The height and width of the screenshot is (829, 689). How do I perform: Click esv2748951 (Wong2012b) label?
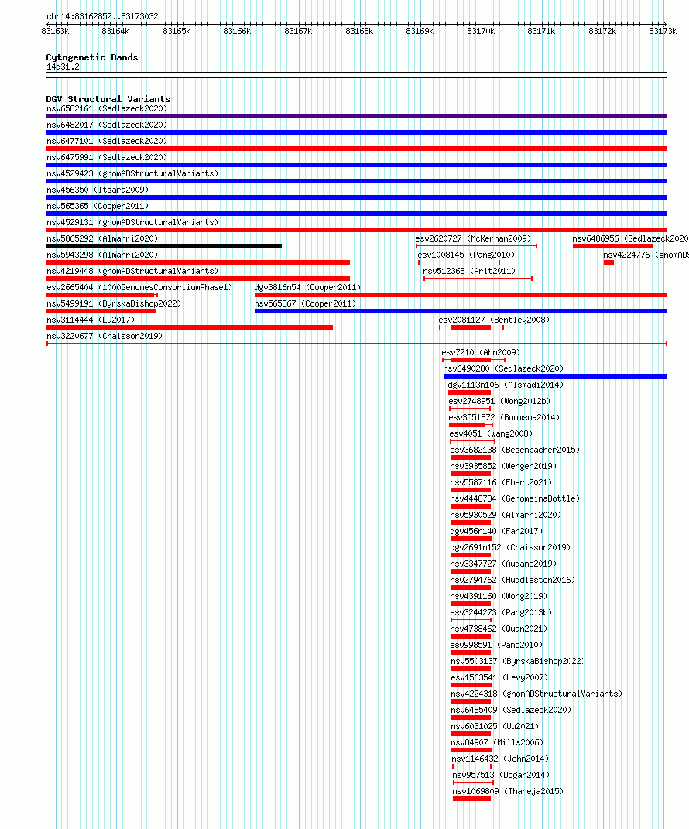(x=499, y=401)
